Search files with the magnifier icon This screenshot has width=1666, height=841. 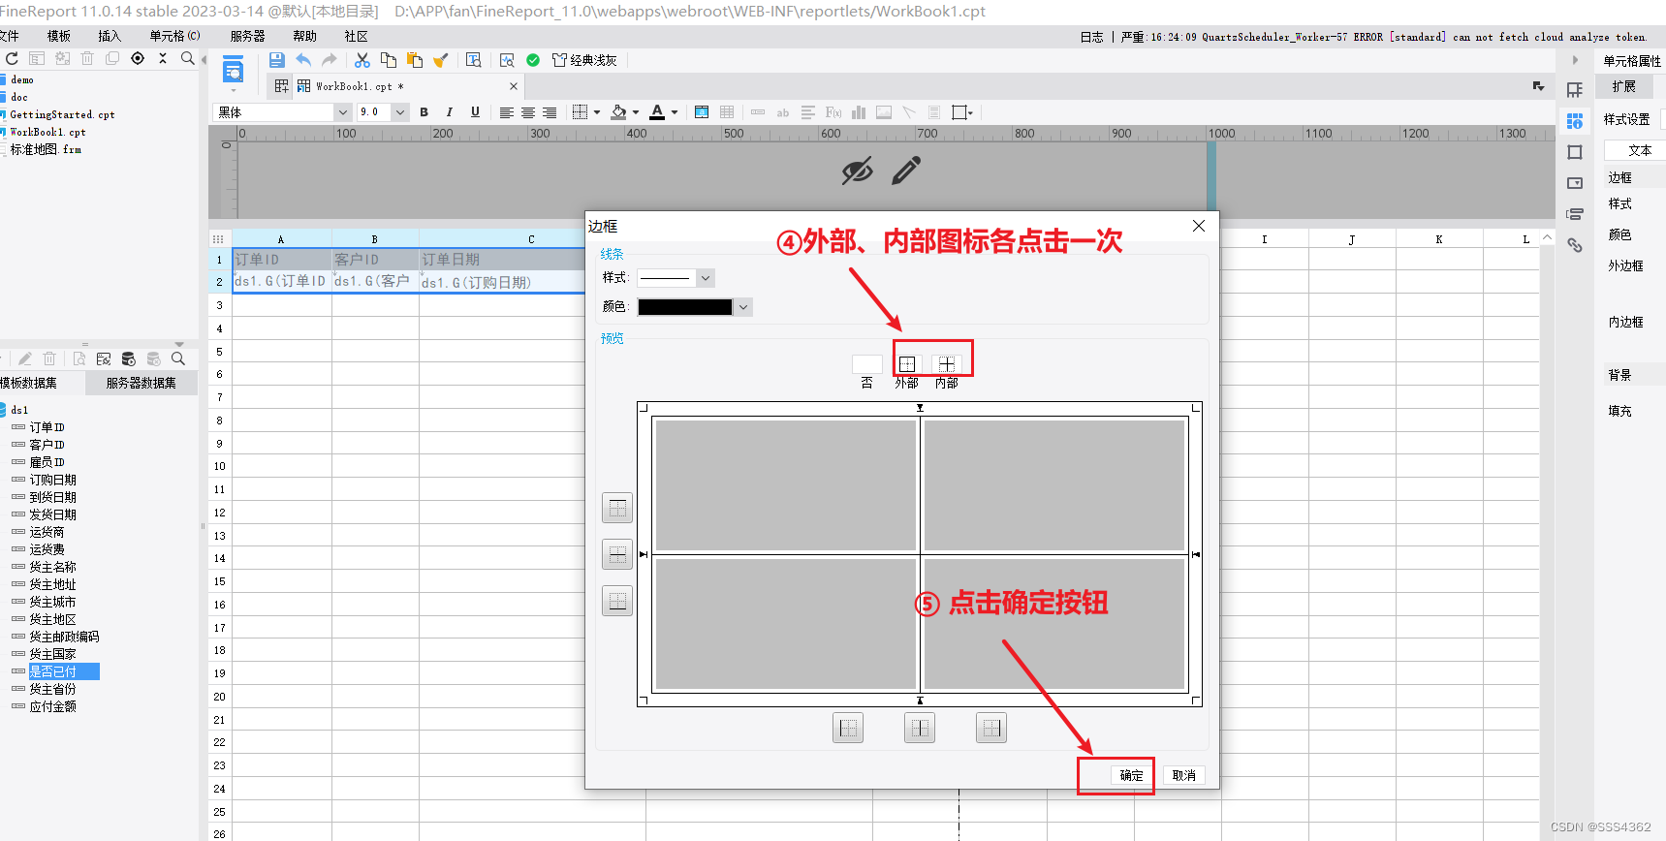click(188, 58)
